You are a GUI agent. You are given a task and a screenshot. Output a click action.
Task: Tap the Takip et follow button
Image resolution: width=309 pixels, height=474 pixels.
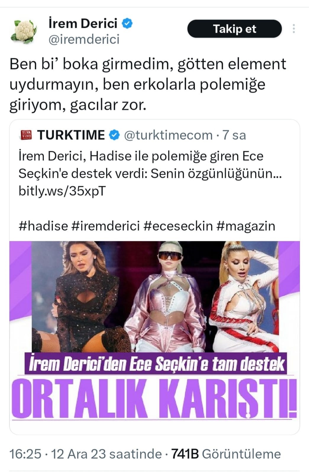[x=234, y=29]
